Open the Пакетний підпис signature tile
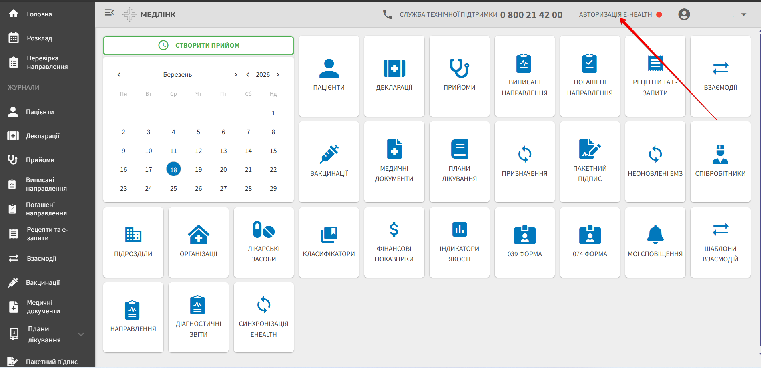761x368 pixels. click(x=590, y=162)
